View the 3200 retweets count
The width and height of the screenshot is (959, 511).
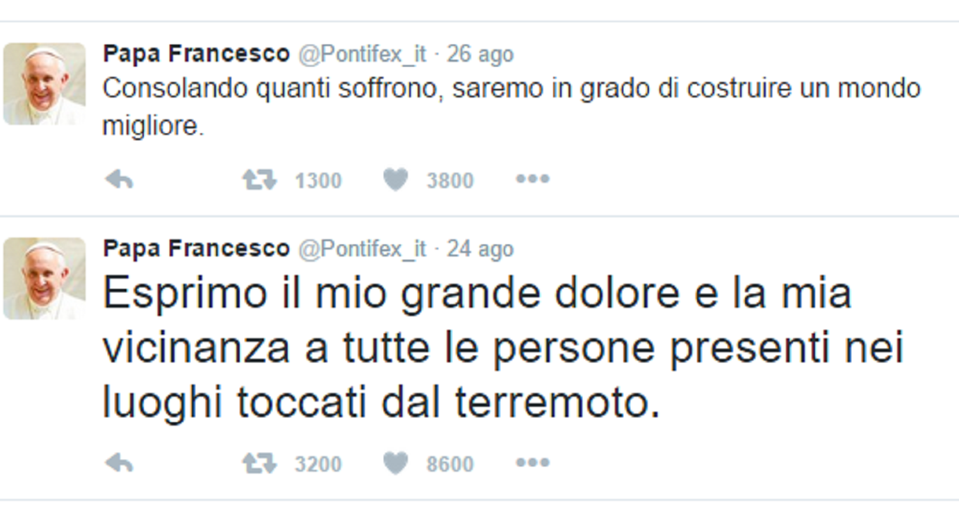pyautogui.click(x=318, y=464)
